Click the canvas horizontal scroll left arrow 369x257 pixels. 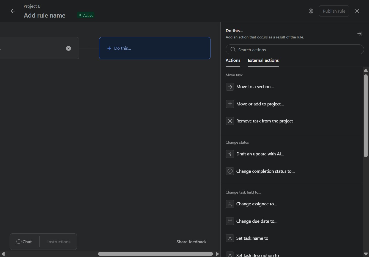[3, 254]
